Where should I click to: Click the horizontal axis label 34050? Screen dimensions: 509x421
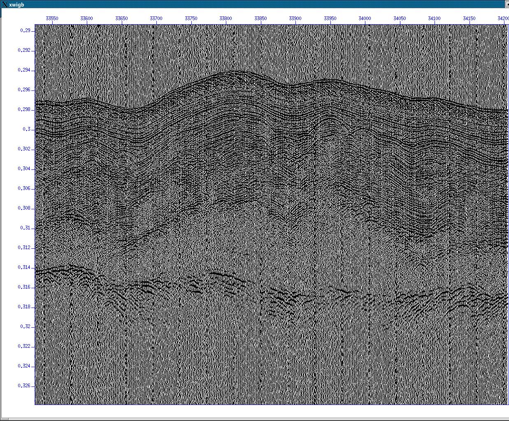pos(400,19)
